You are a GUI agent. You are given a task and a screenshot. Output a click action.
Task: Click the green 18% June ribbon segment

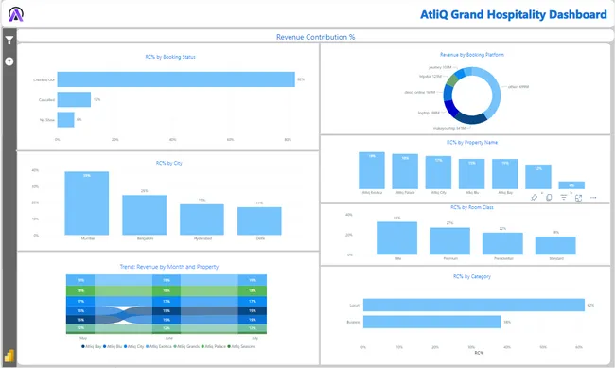click(x=167, y=290)
